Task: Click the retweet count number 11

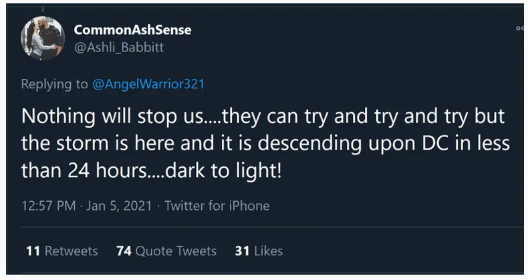Action: (x=33, y=251)
